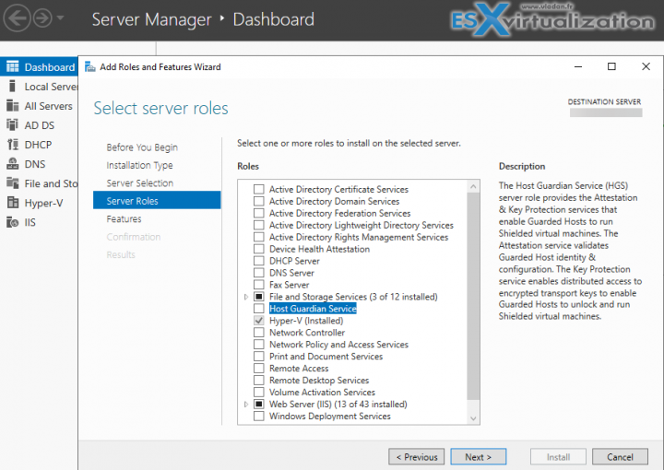Check Active Directory Certificate Services
The width and height of the screenshot is (664, 470).
(x=259, y=189)
